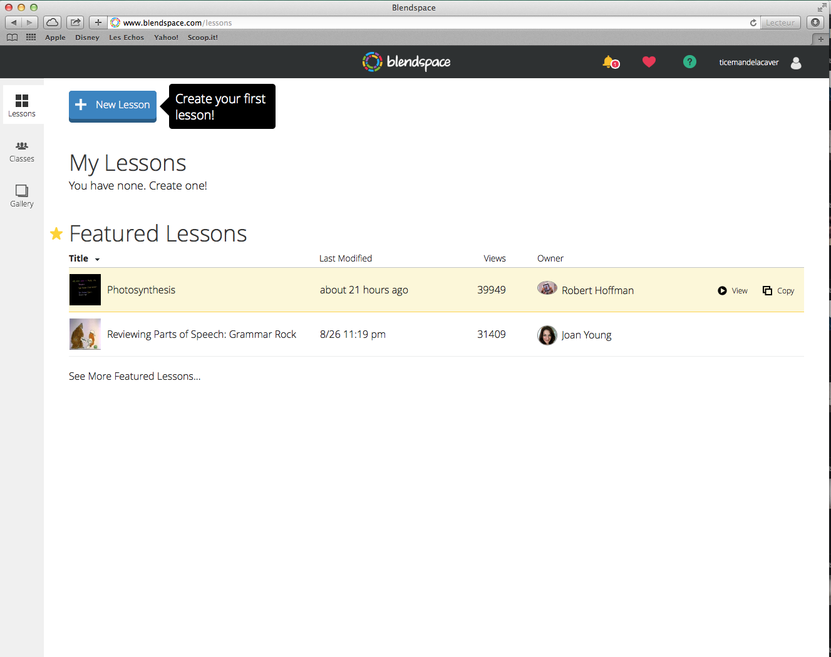Click the Lecteur reader button
The width and height of the screenshot is (831, 657).
click(780, 23)
